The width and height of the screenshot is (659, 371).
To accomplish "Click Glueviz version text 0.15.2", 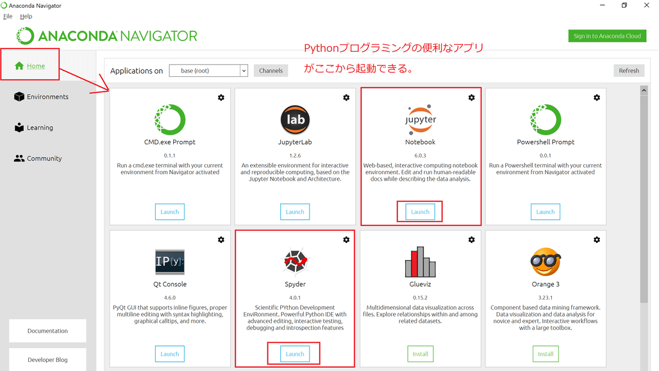I will click(x=421, y=297).
